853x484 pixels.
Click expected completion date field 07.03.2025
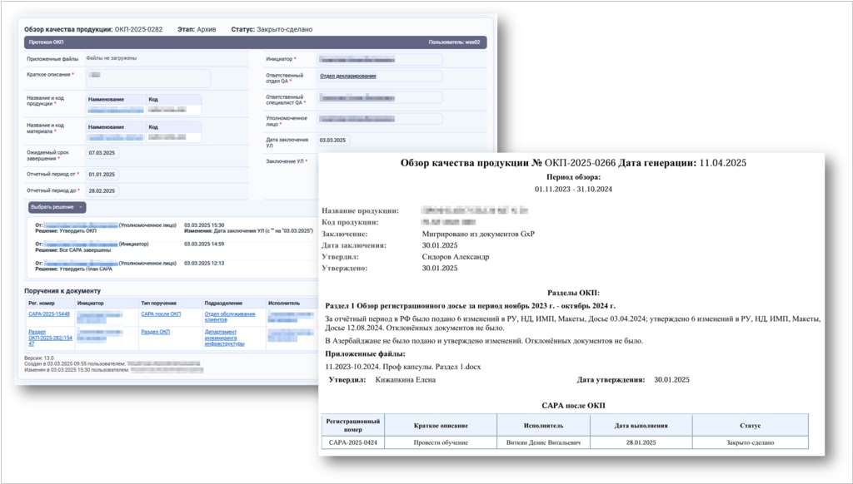pos(103,154)
